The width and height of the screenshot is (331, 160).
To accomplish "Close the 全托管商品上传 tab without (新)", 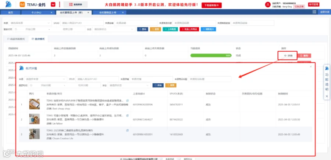I will pyautogui.click(x=122, y=13).
